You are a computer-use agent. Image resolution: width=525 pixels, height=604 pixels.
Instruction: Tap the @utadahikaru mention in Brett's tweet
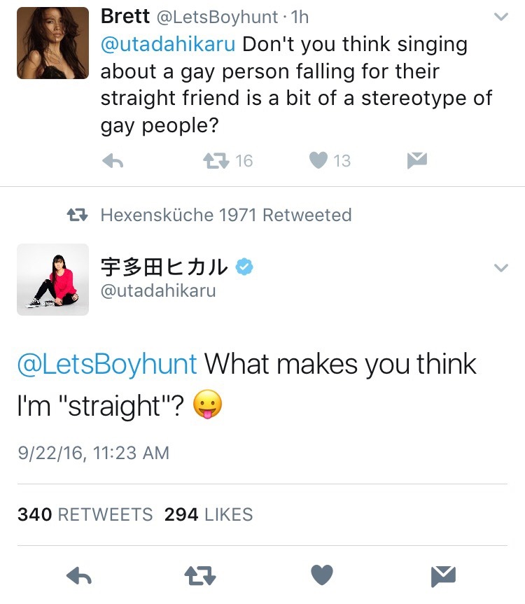point(168,44)
